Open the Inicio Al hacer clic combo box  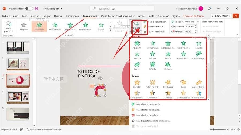[190, 22]
